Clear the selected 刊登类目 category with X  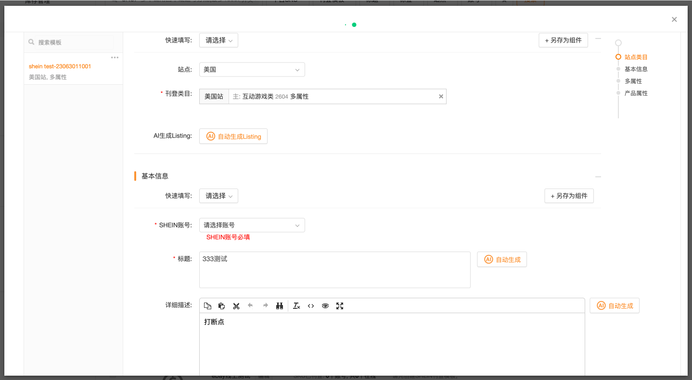click(440, 97)
